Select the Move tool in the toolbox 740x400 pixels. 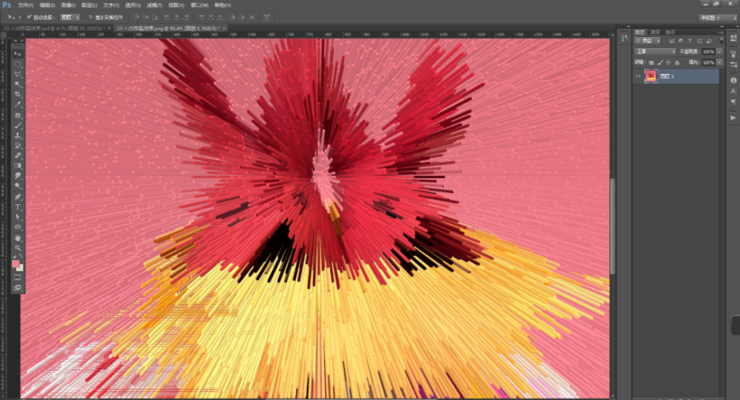(x=18, y=54)
